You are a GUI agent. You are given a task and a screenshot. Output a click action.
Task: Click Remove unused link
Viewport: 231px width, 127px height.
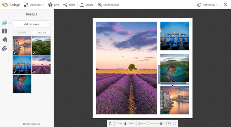coord(31,124)
